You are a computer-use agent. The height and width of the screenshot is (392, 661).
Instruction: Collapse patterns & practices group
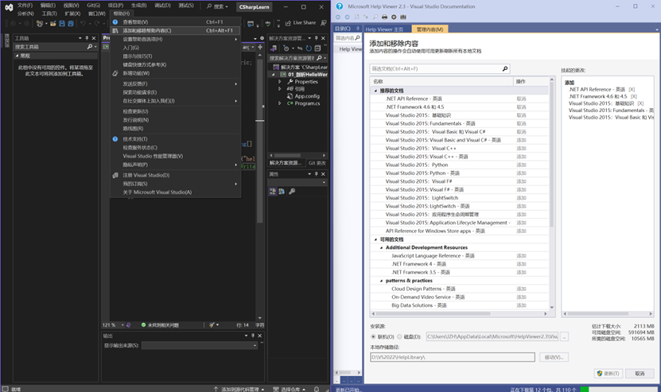pos(382,281)
